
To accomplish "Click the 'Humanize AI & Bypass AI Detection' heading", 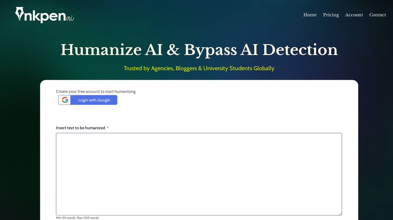I will [x=199, y=50].
